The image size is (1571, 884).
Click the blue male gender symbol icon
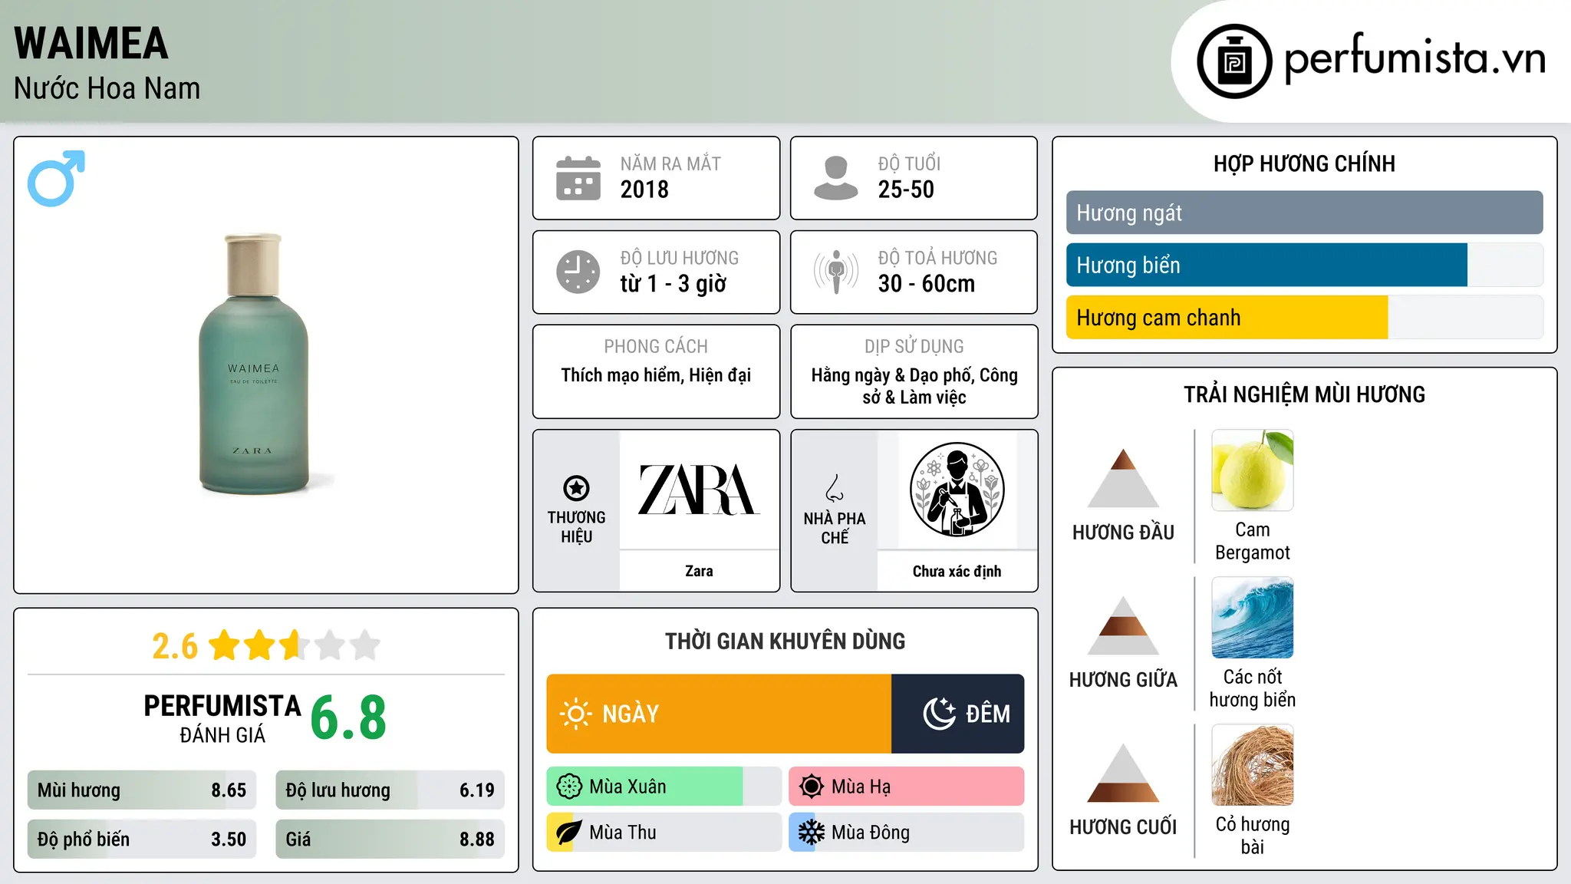pos(56,178)
